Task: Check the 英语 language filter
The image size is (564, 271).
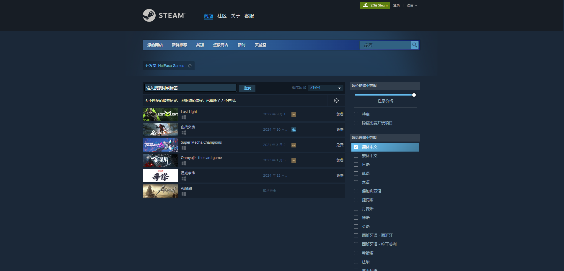Action: click(356, 226)
